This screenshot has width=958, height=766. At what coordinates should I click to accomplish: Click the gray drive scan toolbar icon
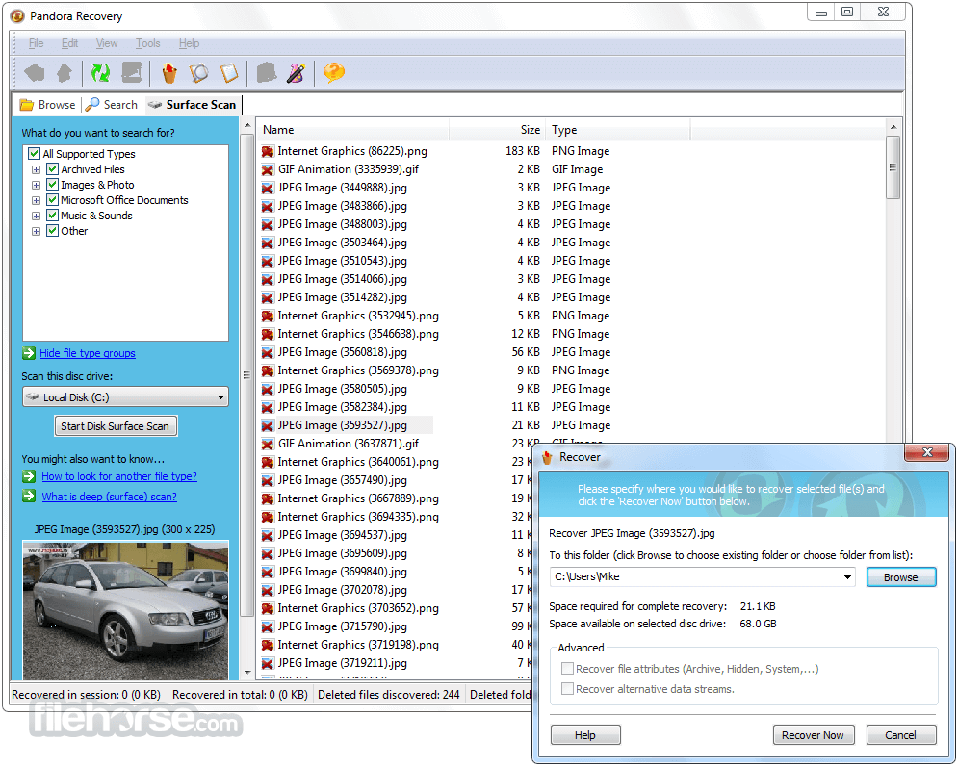[x=131, y=73]
